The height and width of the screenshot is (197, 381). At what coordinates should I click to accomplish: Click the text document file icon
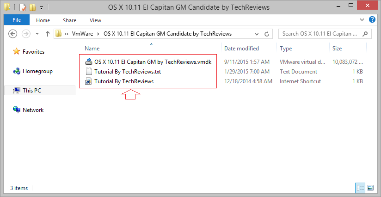[x=88, y=72]
